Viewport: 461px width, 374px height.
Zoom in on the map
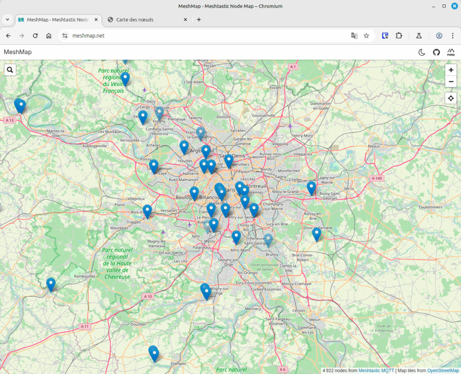(x=451, y=70)
